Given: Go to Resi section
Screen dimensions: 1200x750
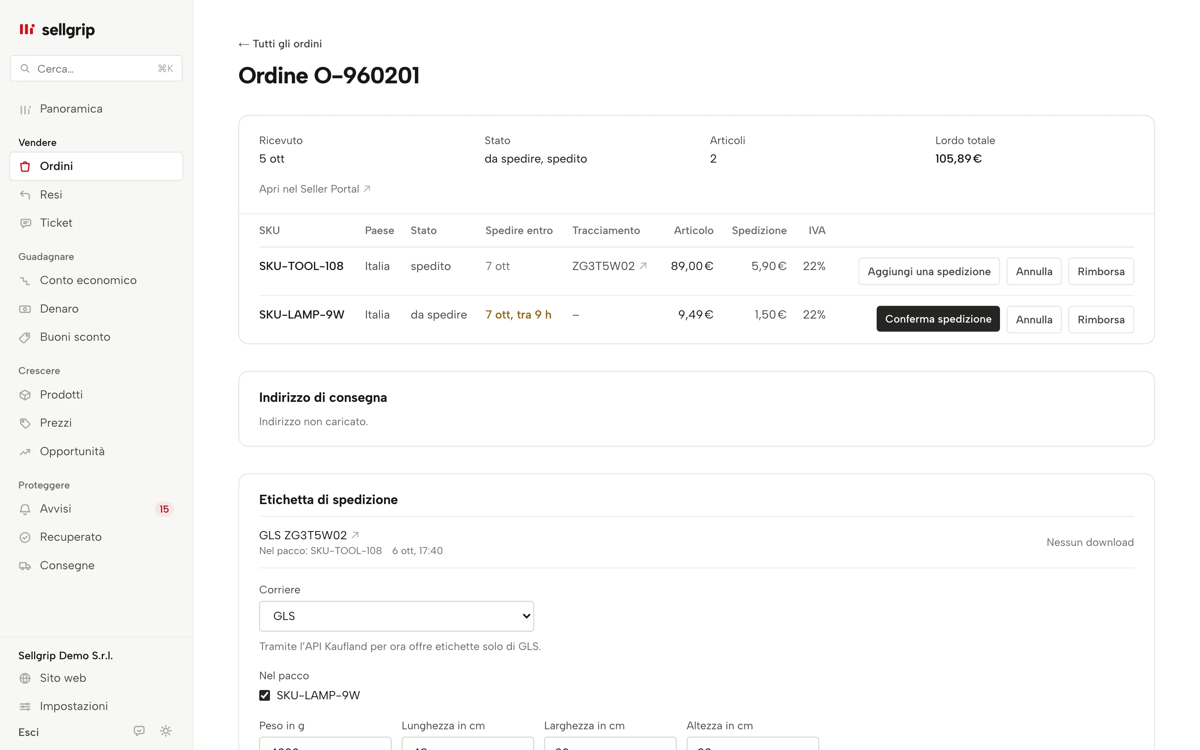Looking at the screenshot, I should [x=96, y=194].
